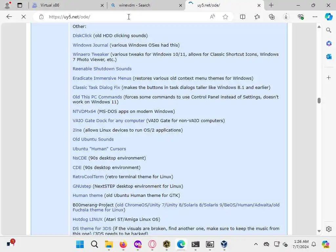Viewport: 336px width, 252px height.
Task: Click the Read aloud icon
Action: (212, 17)
